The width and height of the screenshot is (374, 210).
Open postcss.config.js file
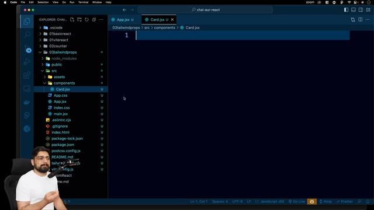click(x=66, y=151)
